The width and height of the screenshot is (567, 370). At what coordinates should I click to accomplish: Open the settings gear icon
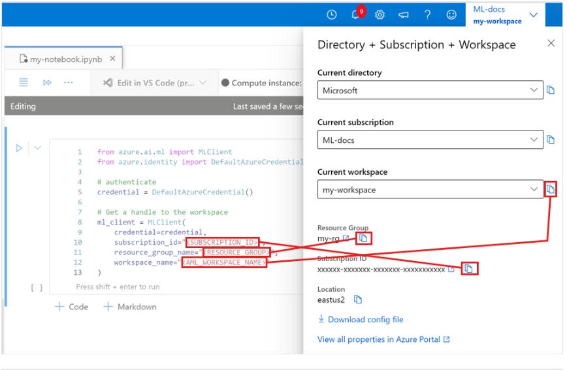(x=380, y=14)
